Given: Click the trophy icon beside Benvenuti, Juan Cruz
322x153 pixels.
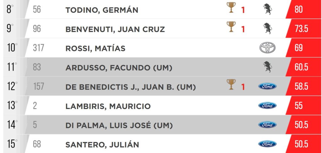Looking at the screenshot, I should coord(231,27).
